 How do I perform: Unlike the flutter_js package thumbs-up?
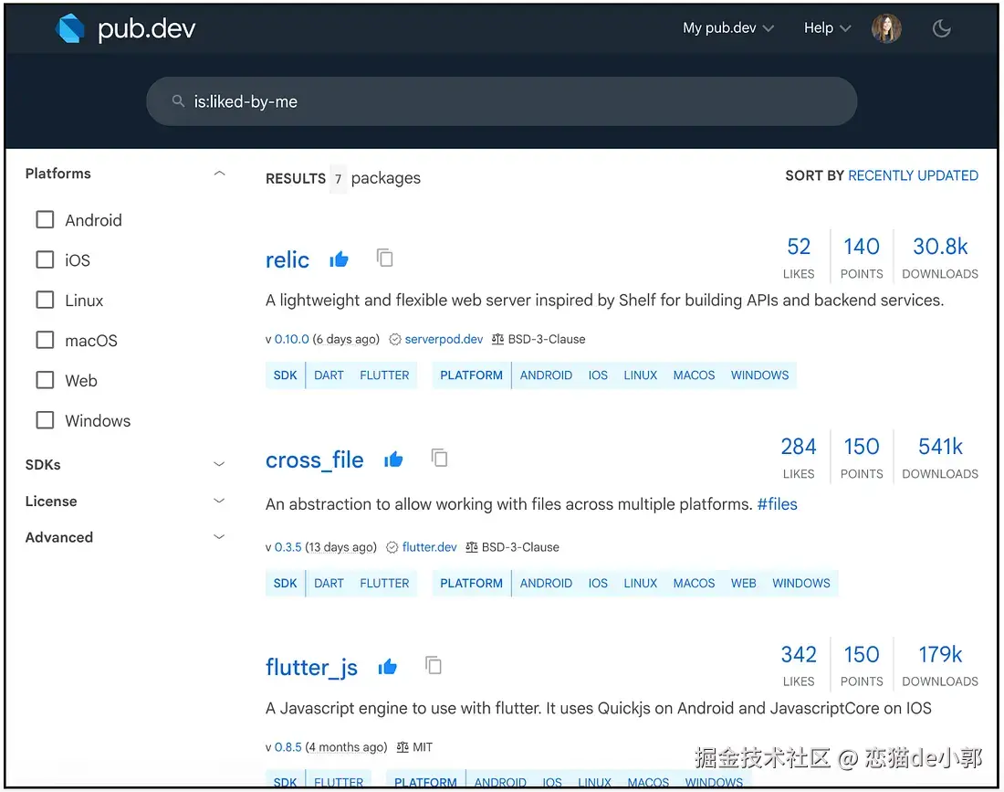coord(387,667)
